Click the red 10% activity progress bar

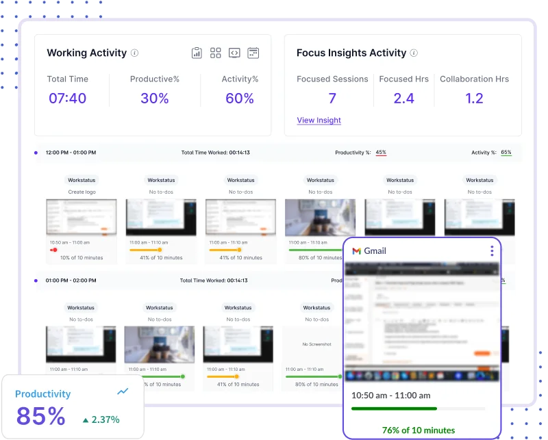tap(53, 250)
